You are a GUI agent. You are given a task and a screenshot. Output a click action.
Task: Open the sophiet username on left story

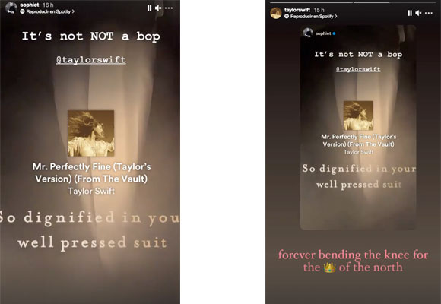point(30,5)
